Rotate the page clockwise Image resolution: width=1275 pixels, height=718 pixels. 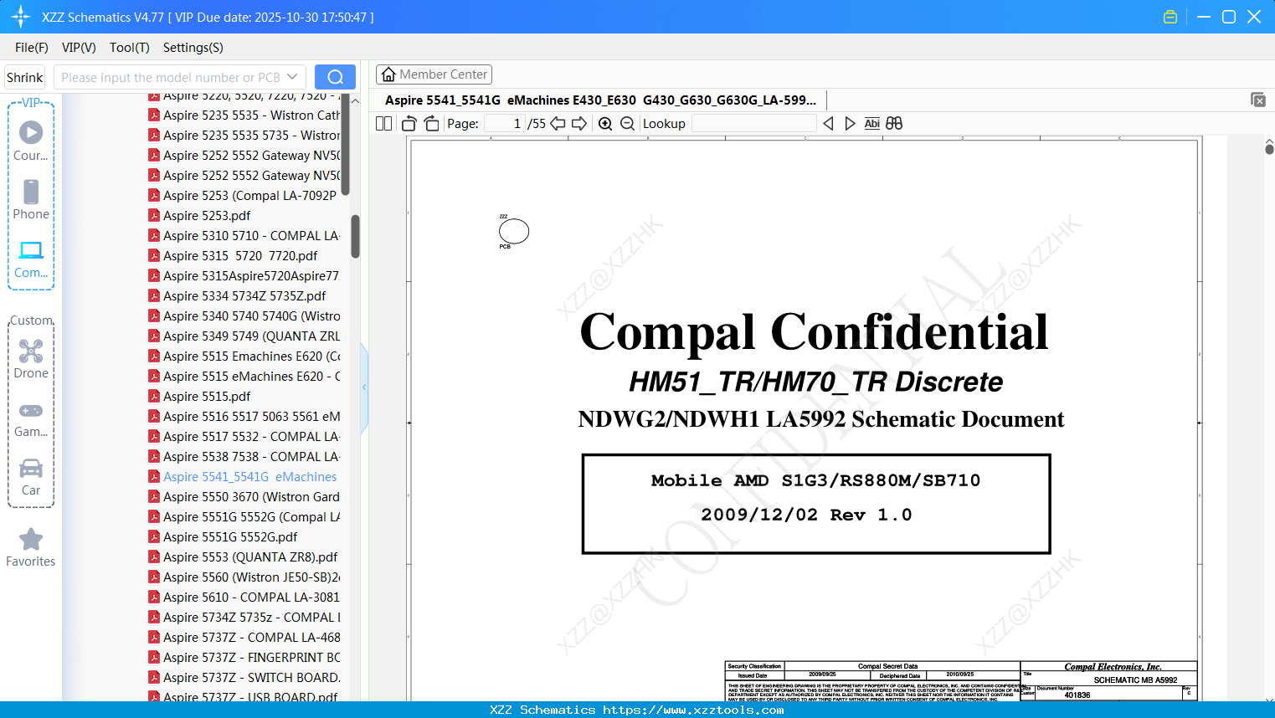[432, 124]
